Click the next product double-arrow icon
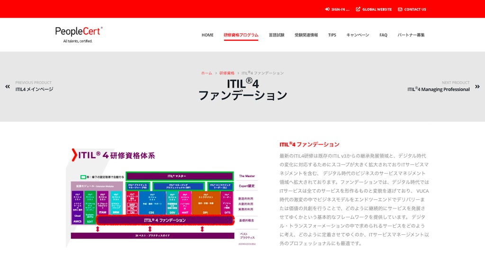Viewport: 485px width, 258px height. click(477, 87)
